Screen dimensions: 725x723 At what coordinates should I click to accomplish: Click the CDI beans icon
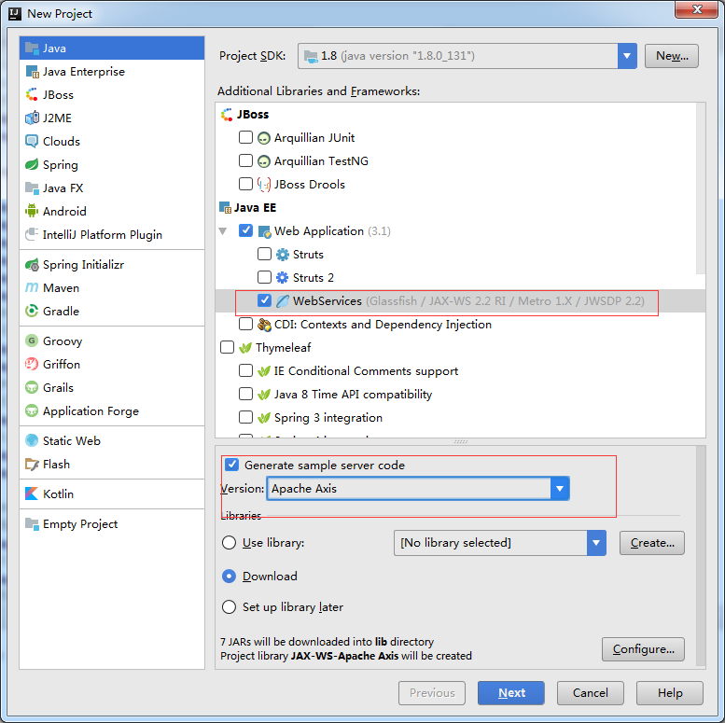click(264, 325)
